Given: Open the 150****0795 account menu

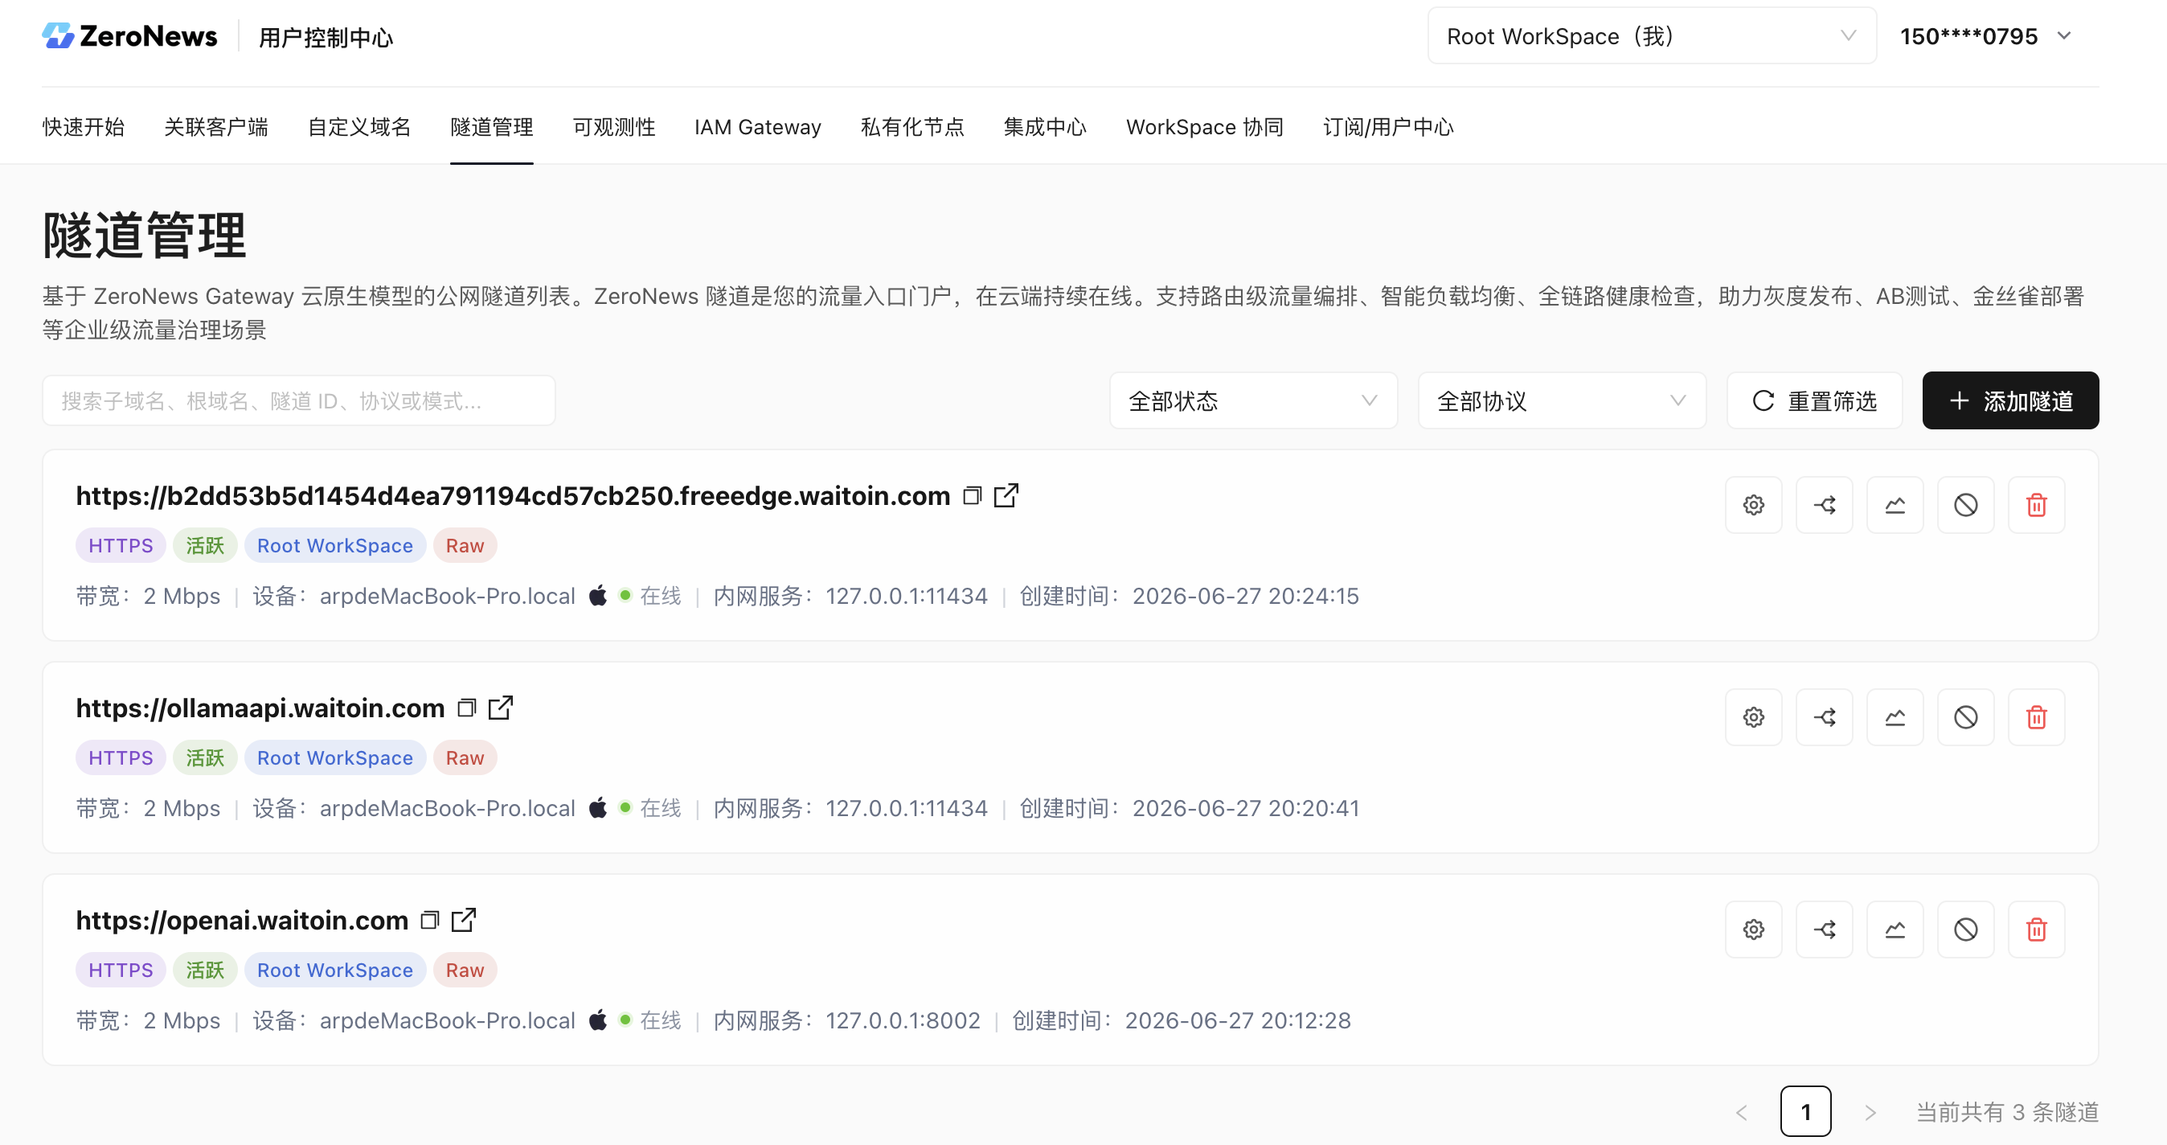Looking at the screenshot, I should point(1986,36).
